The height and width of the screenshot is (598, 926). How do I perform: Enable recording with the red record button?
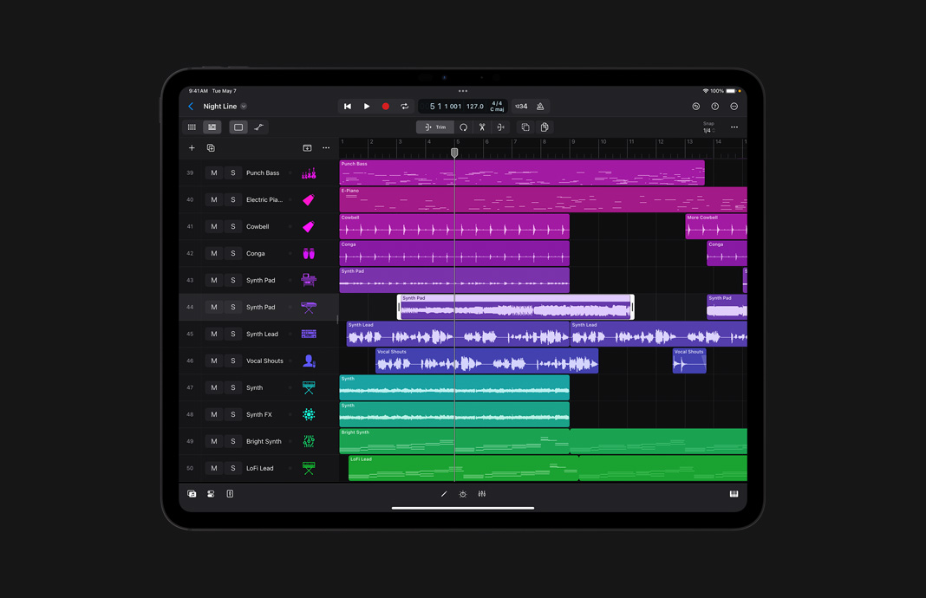385,106
